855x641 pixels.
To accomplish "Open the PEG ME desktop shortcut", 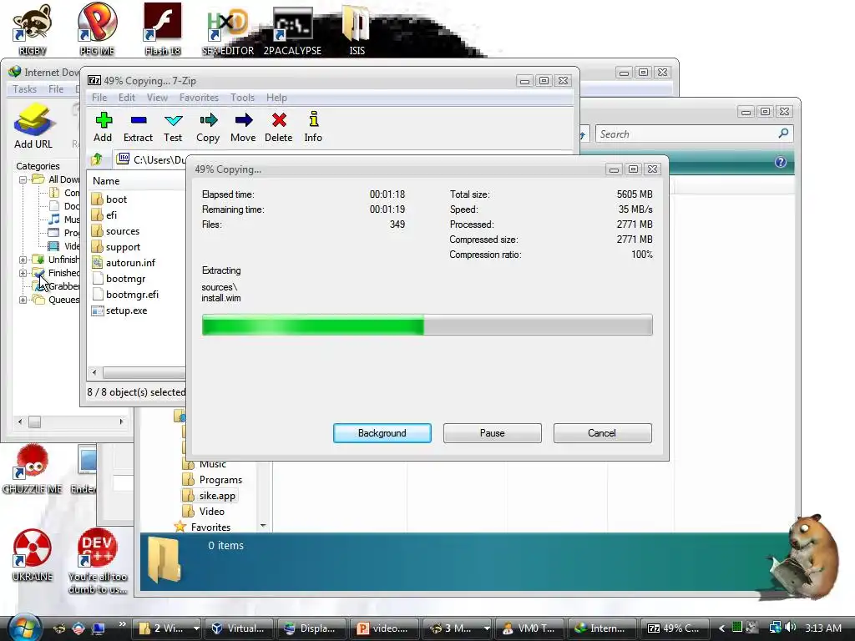I will (x=97, y=29).
